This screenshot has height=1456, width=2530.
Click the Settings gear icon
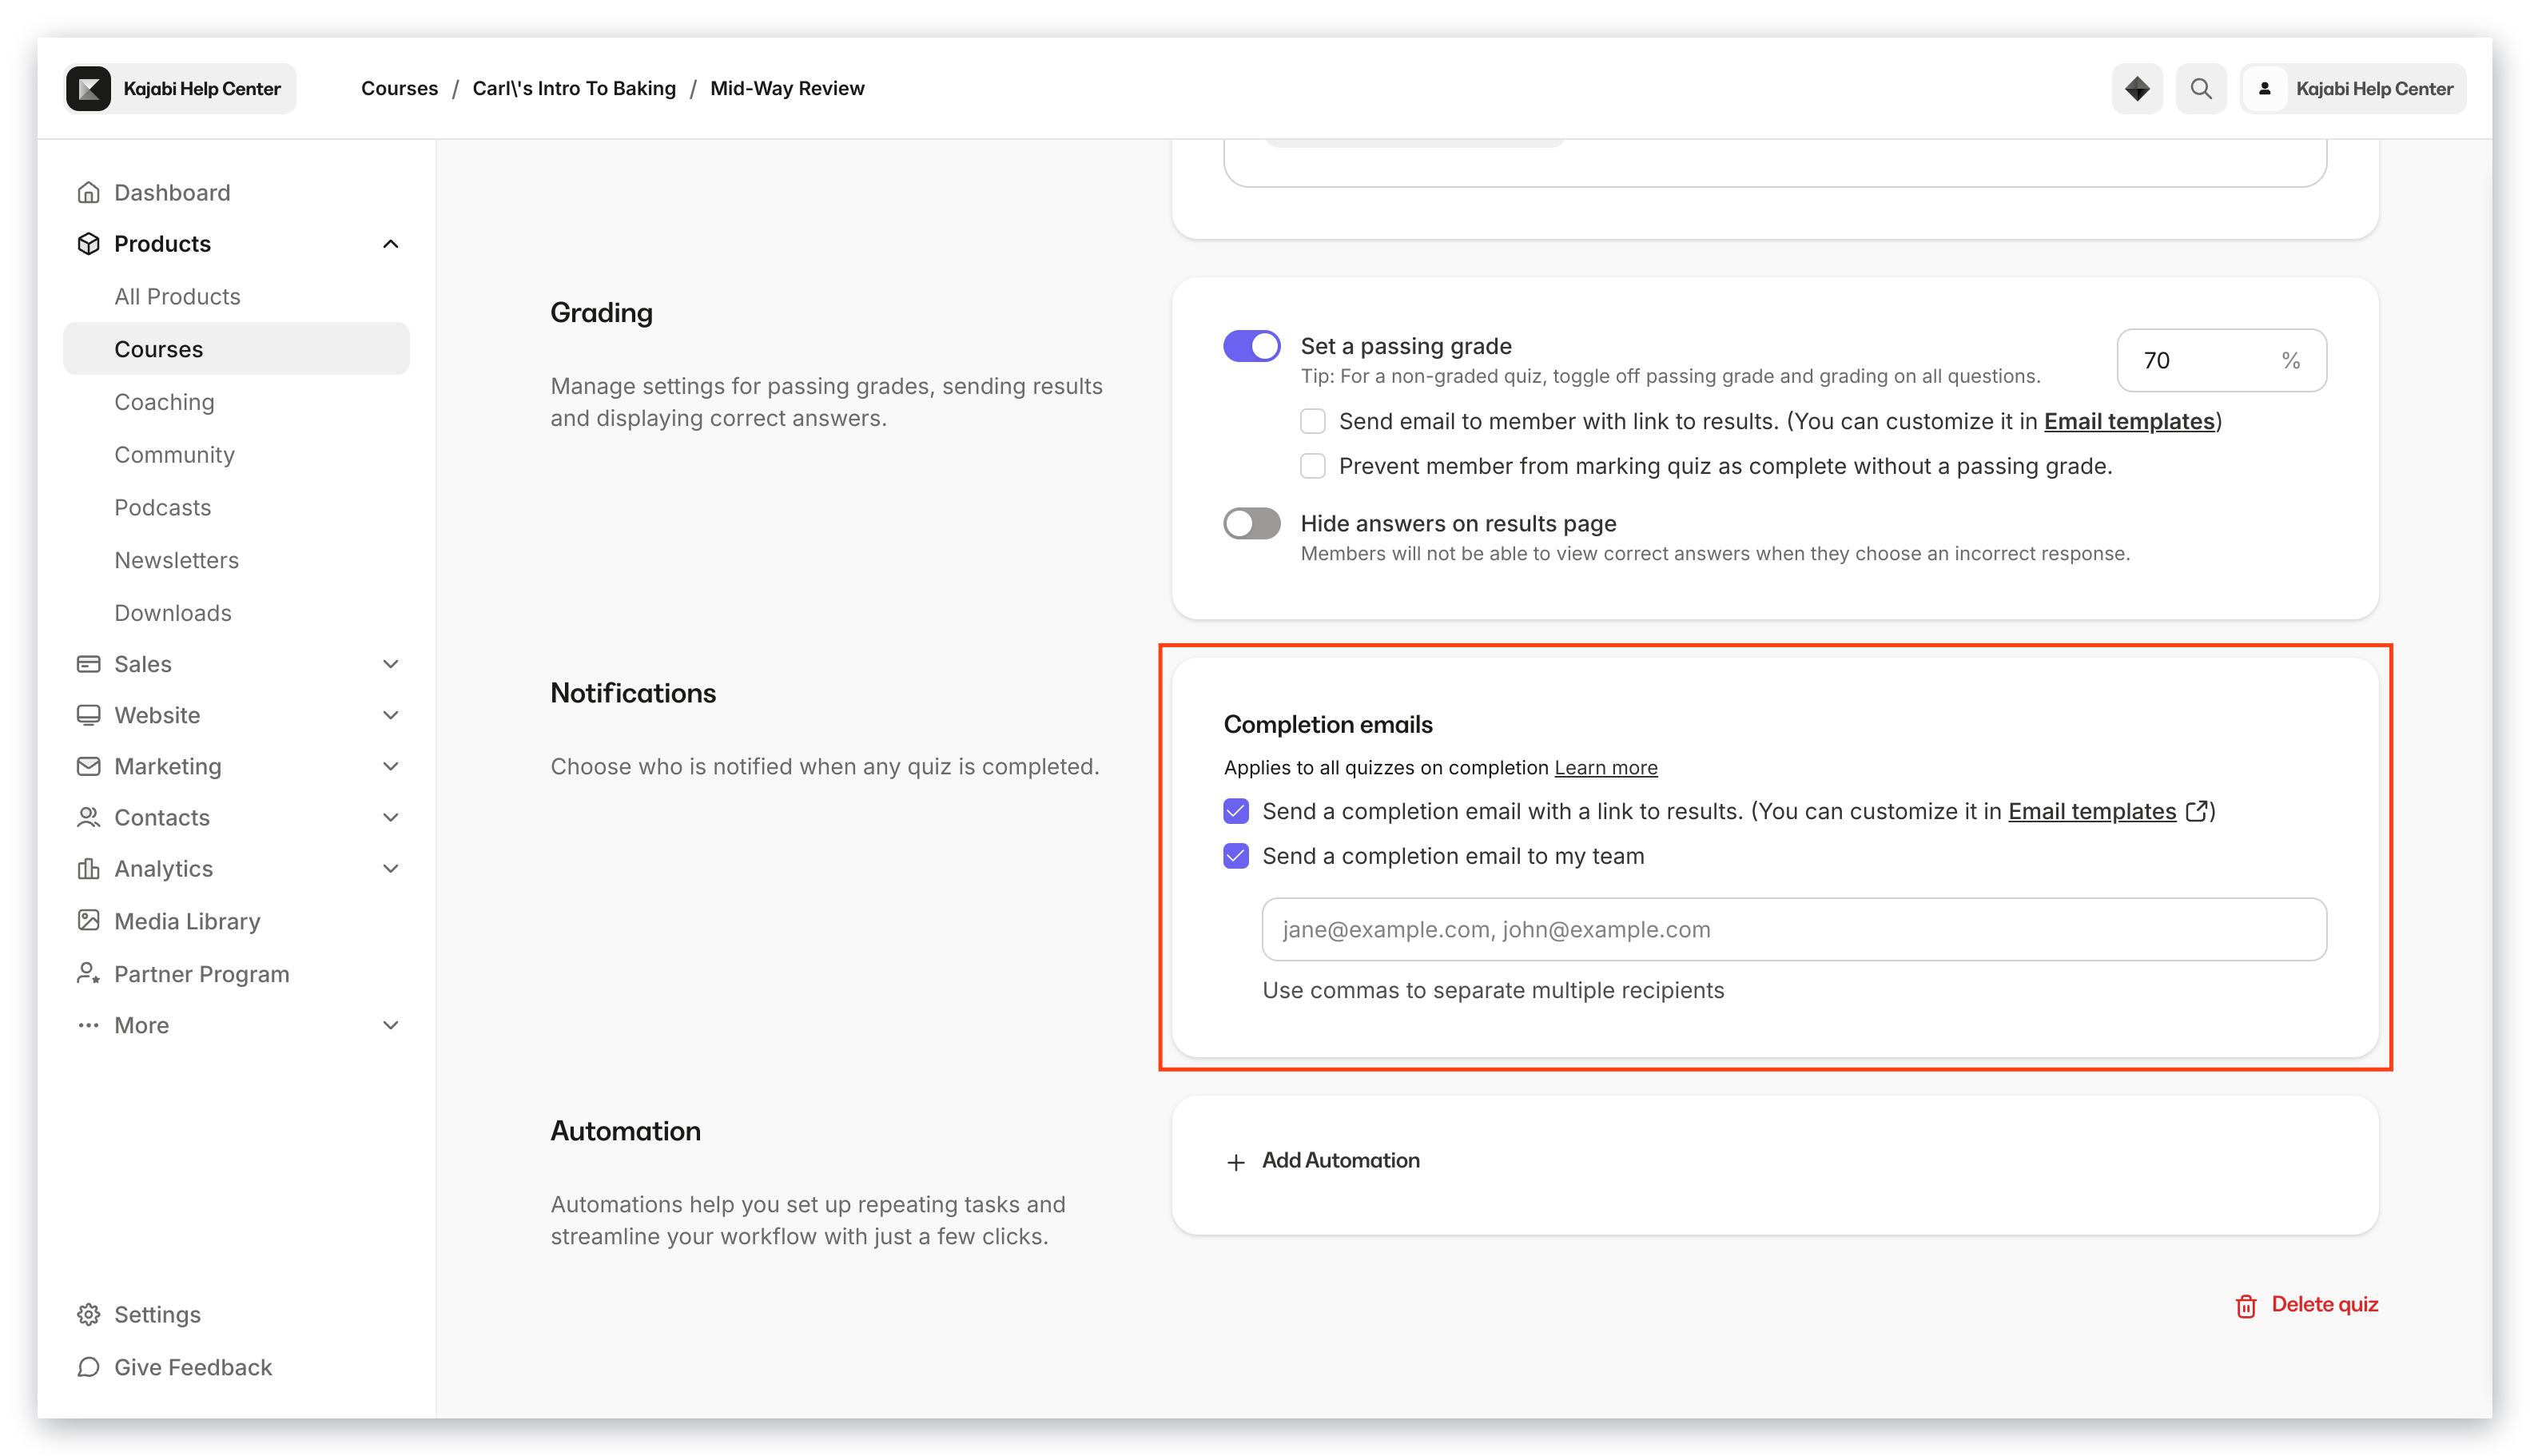[88, 1314]
